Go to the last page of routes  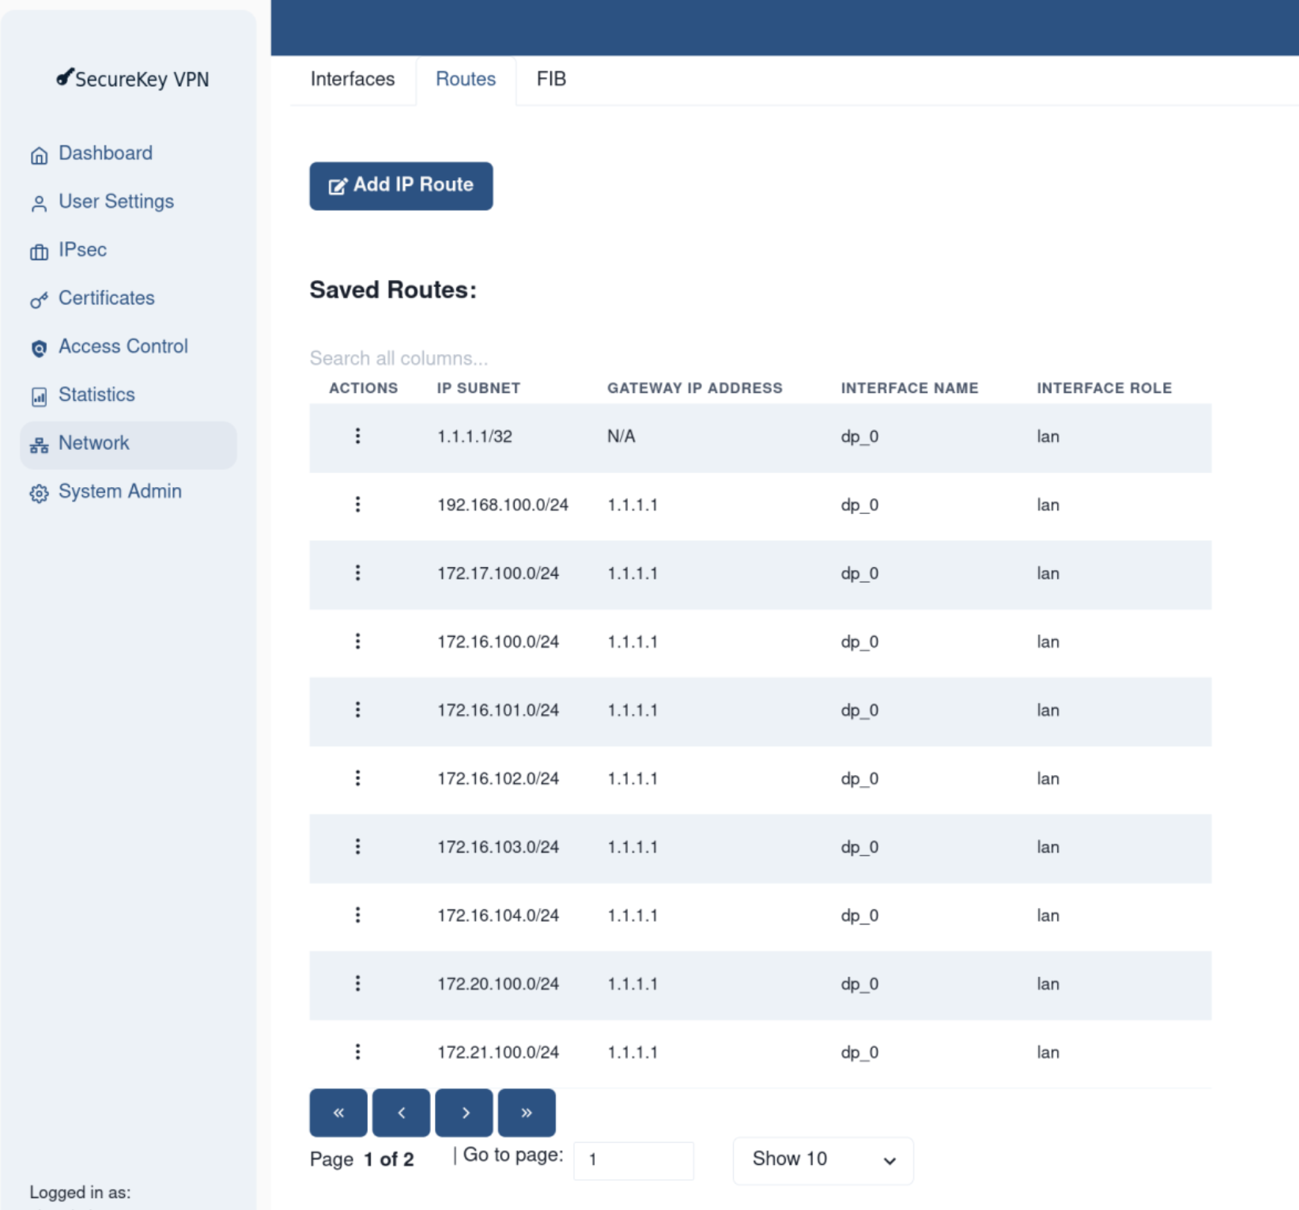click(527, 1113)
